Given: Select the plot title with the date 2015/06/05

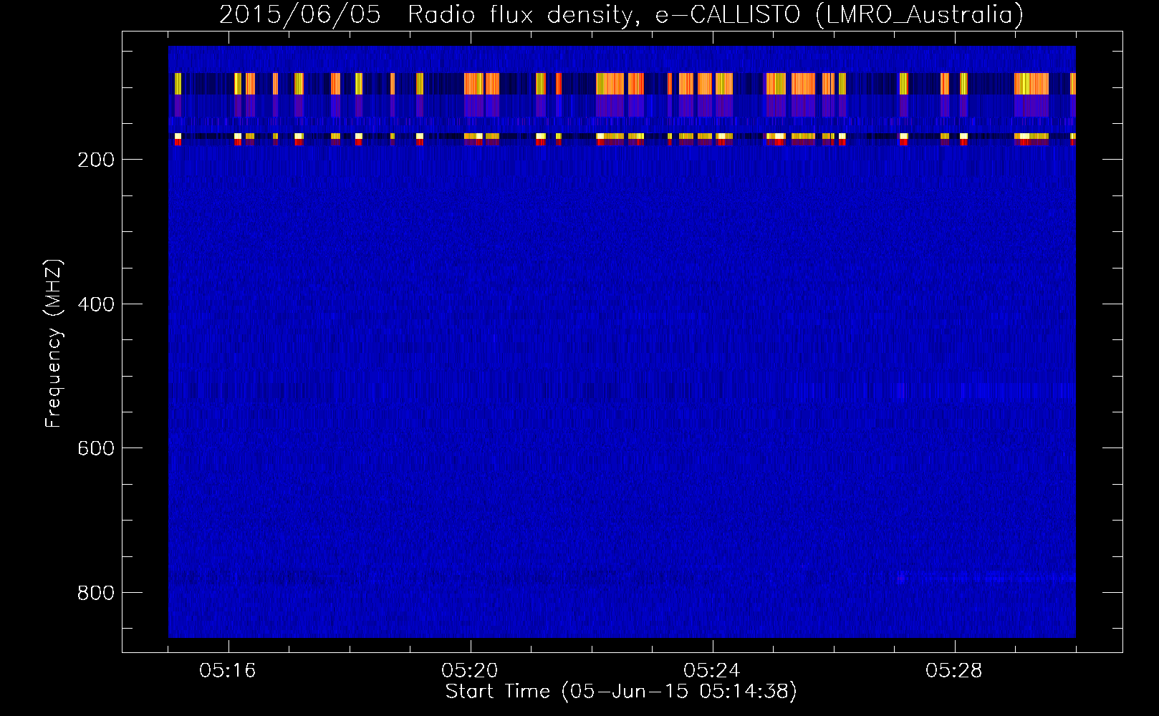Looking at the screenshot, I should pos(621,14).
